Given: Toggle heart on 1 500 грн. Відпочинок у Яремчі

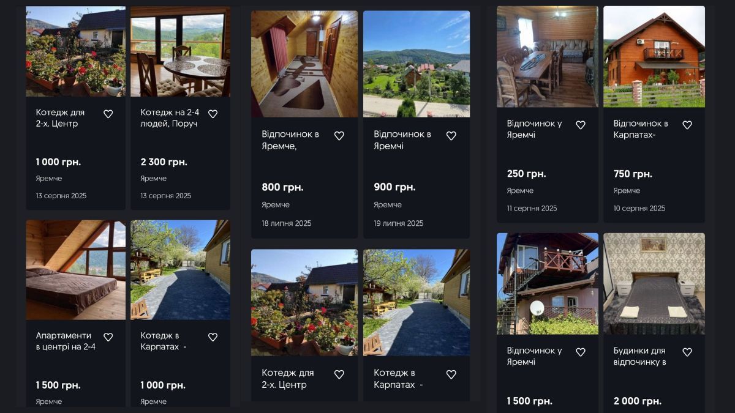Looking at the screenshot, I should (x=581, y=352).
